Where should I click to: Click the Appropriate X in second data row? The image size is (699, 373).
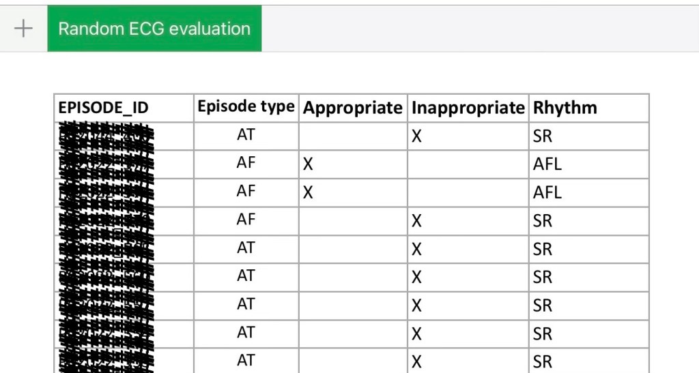pos(309,165)
